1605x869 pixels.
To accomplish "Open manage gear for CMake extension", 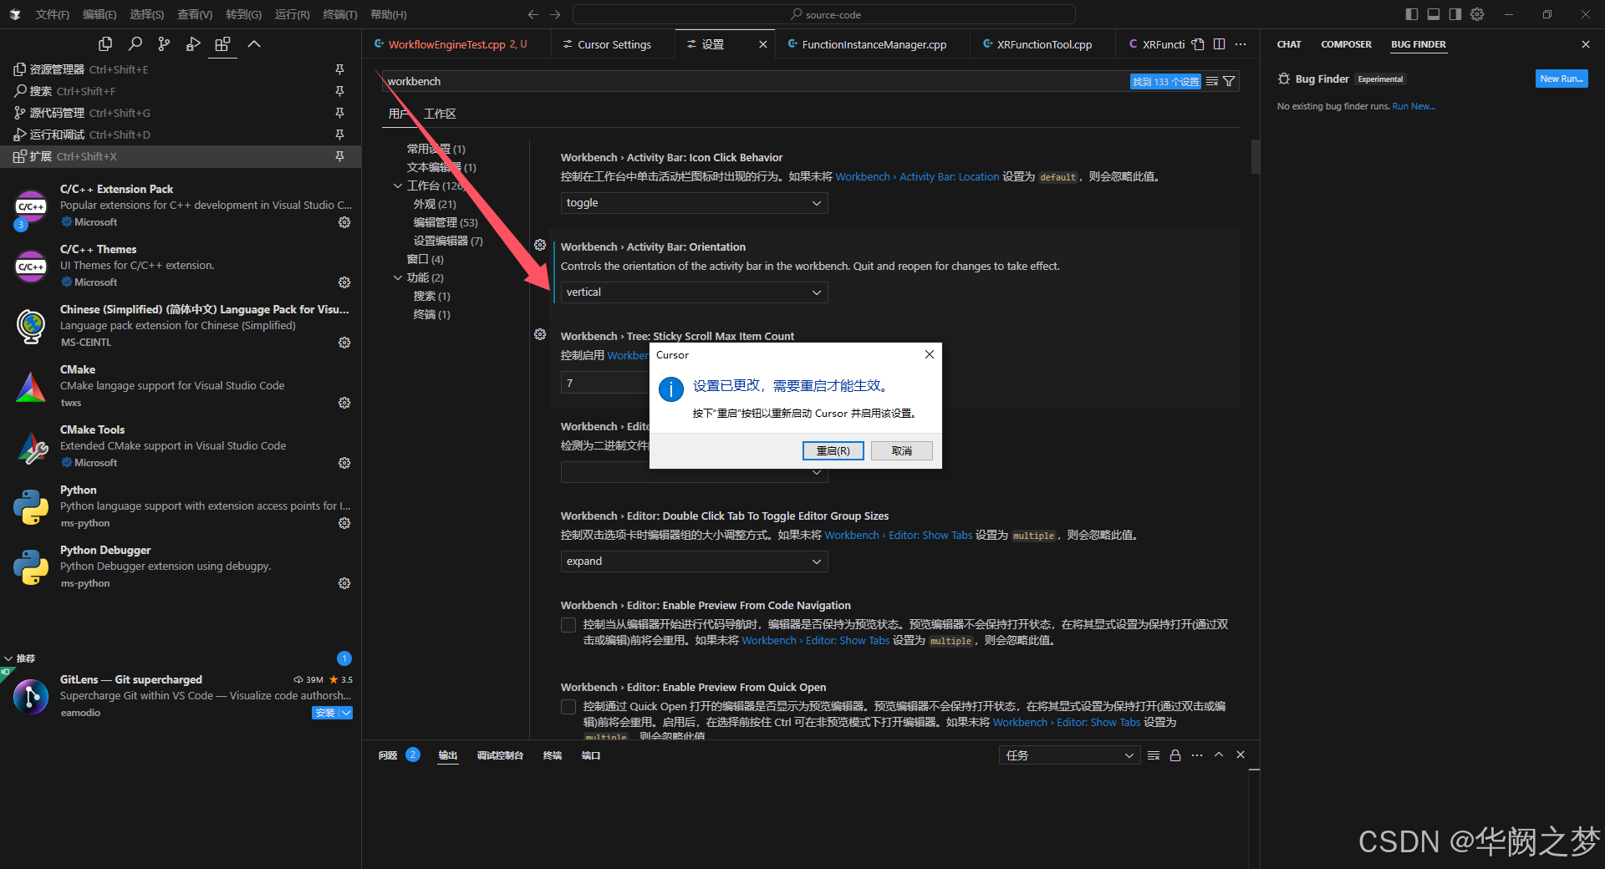I will (344, 403).
